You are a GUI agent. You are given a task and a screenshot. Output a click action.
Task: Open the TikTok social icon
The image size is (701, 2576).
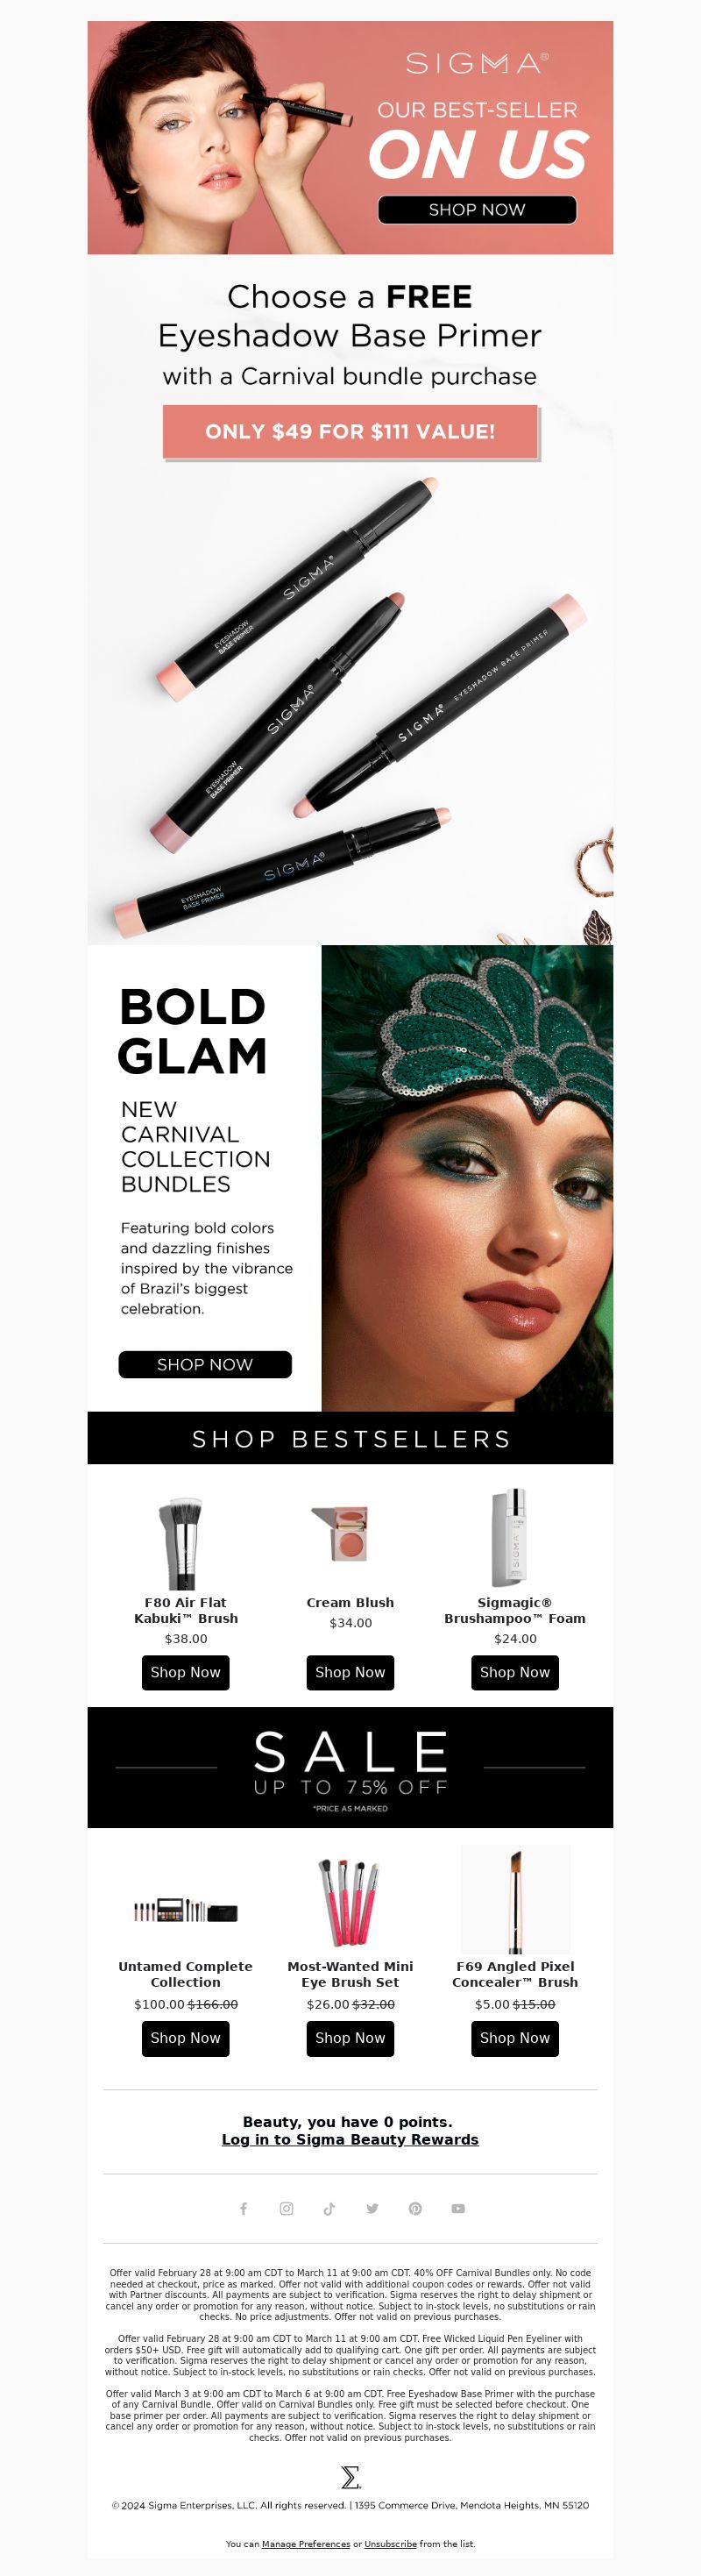click(x=329, y=2208)
